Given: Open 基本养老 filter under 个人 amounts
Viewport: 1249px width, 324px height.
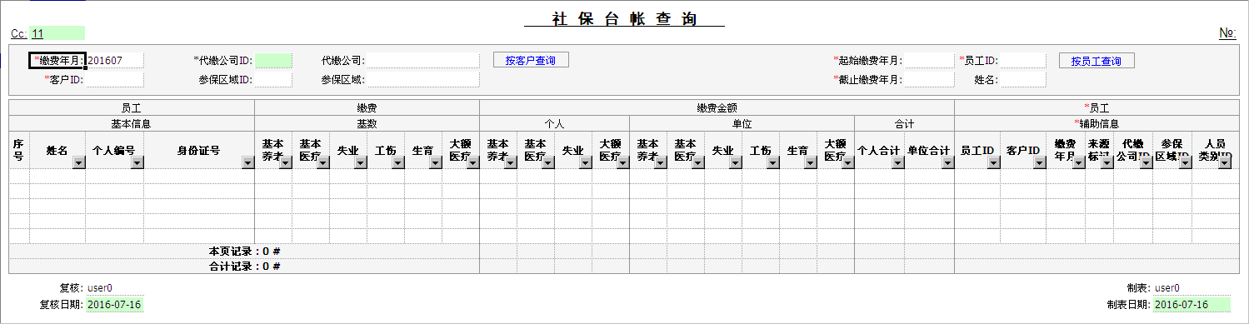Looking at the screenshot, I should pyautogui.click(x=510, y=163).
